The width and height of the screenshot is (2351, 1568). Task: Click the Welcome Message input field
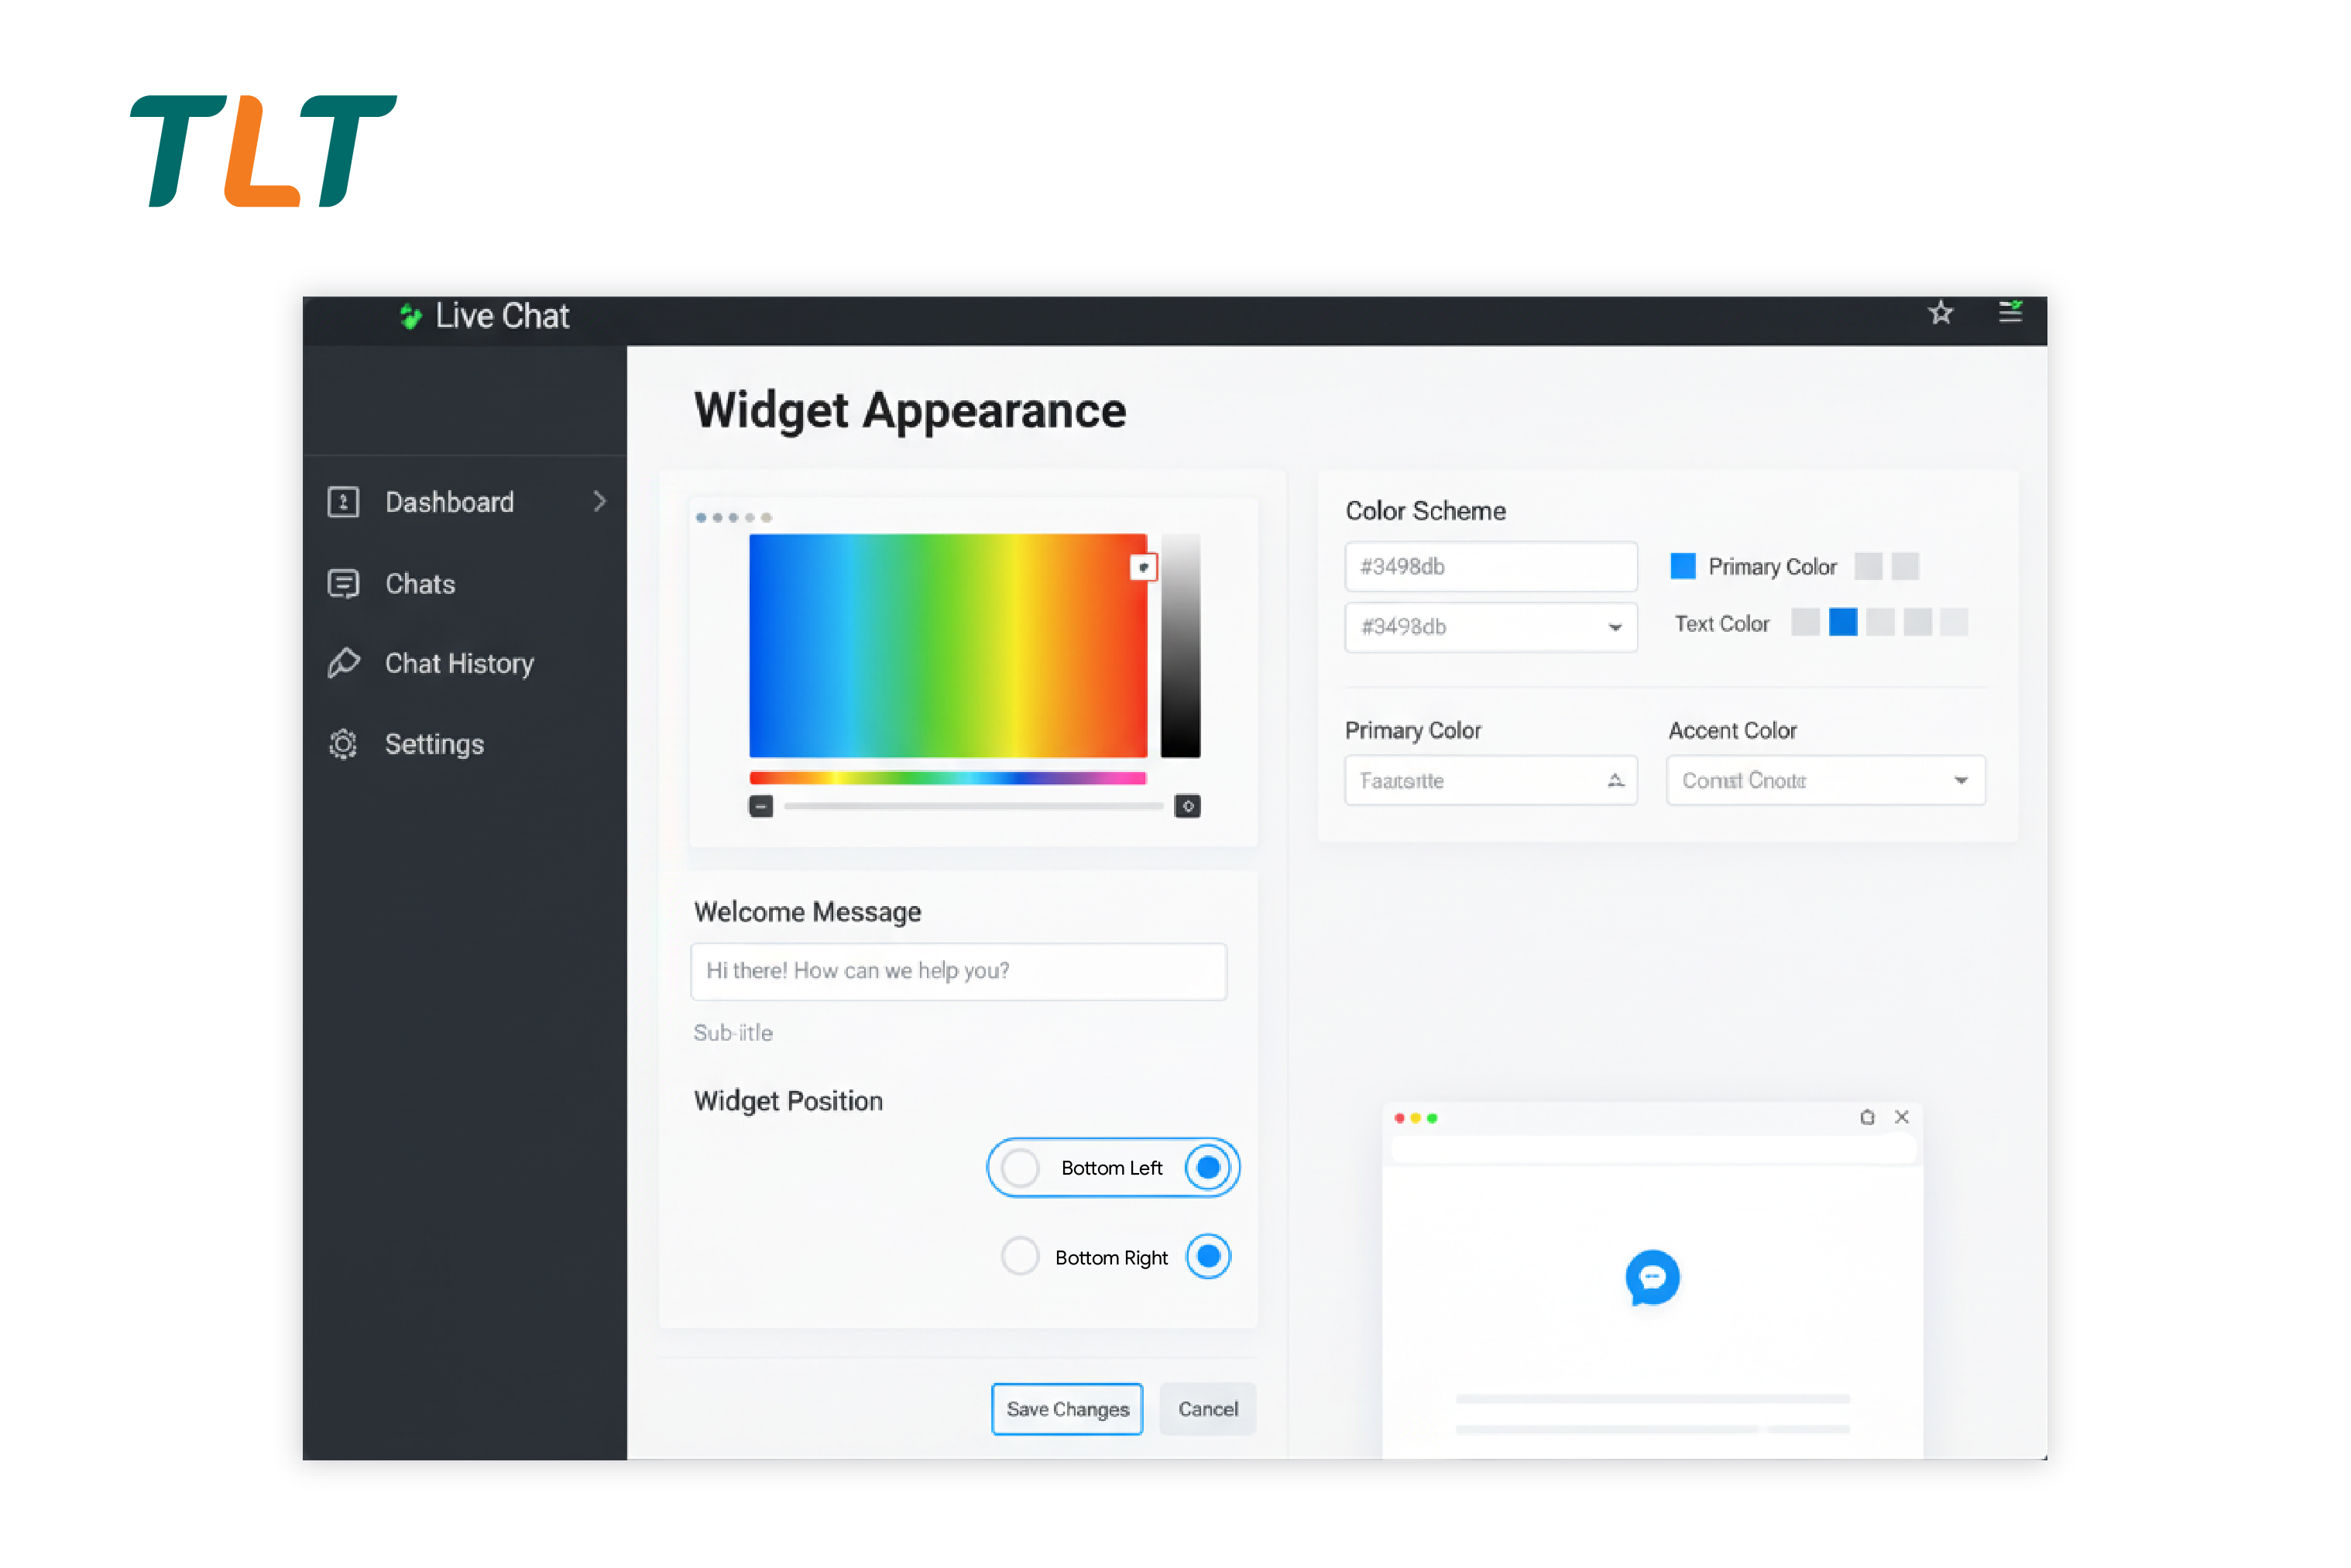tap(958, 971)
